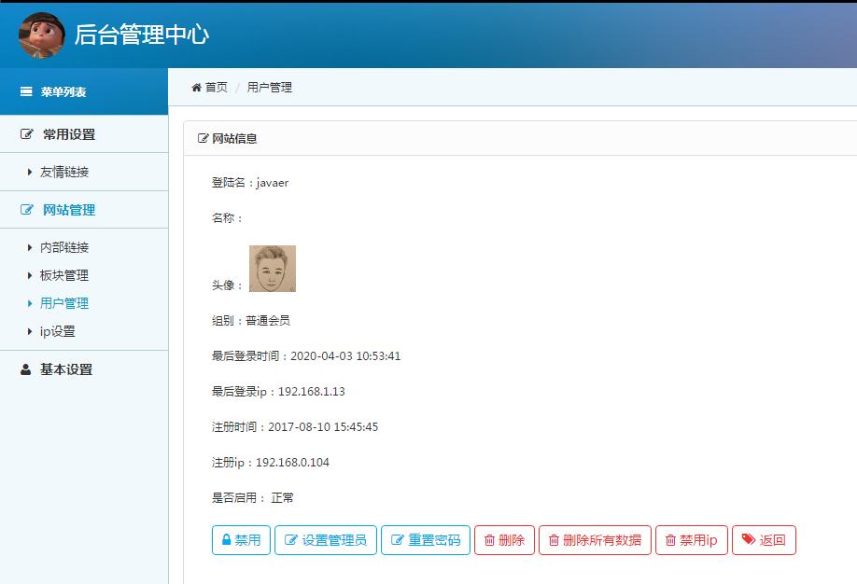Click the tag icon on the 返回 button

pos(748,539)
